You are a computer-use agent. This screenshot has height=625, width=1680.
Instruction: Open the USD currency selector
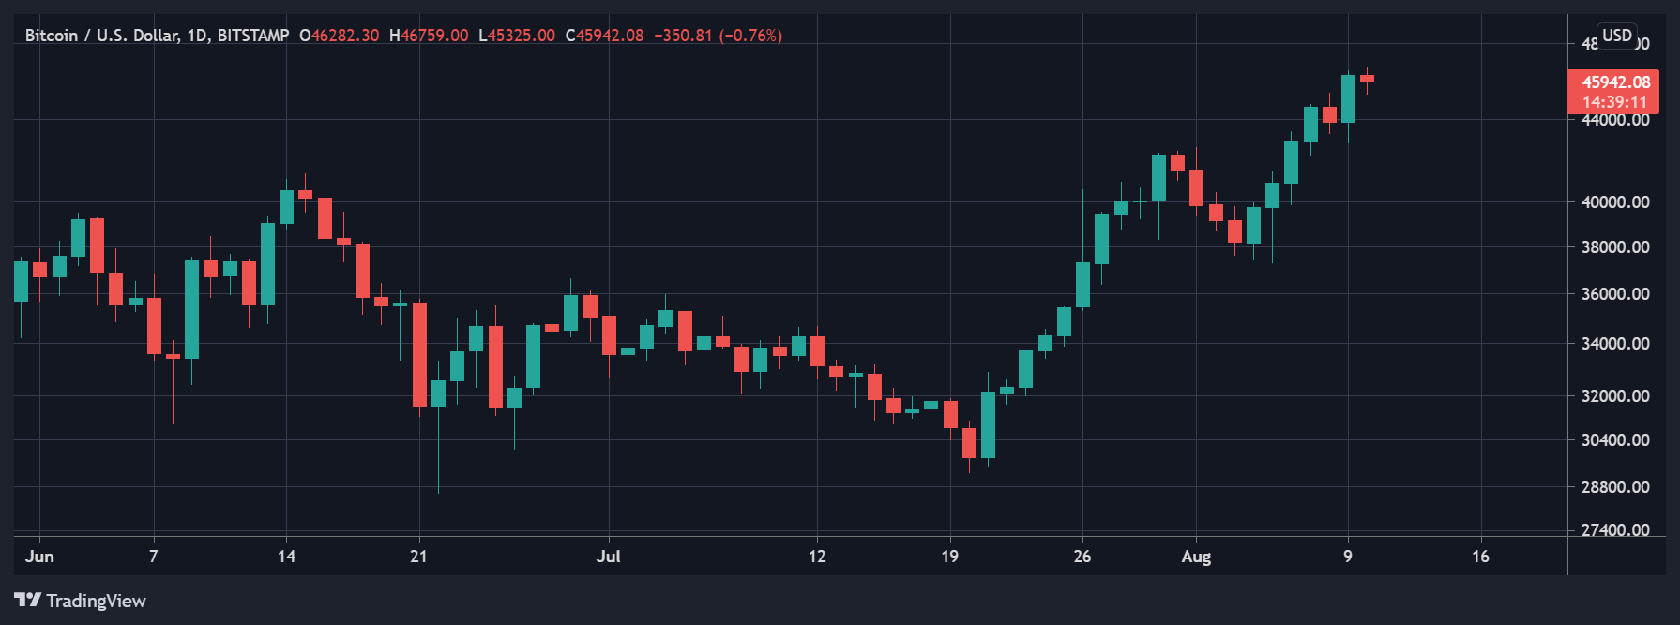[x=1617, y=36]
